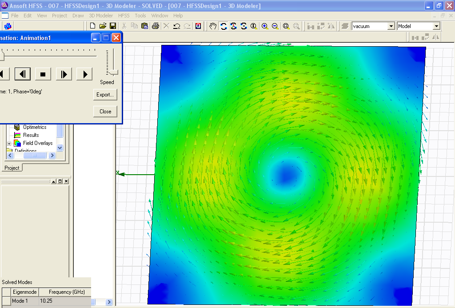The image size is (455, 308).
Task: Step the animation one frame forward
Action: (64, 74)
